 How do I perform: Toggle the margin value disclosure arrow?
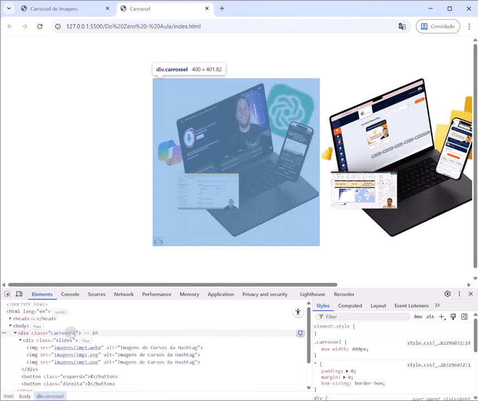click(344, 377)
